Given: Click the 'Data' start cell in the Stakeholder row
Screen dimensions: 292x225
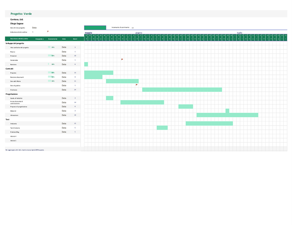Looking at the screenshot, I should point(64,60).
